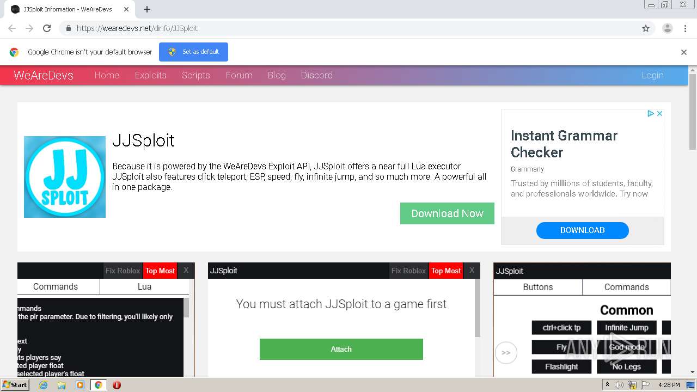Viewport: 697px width, 392px height.
Task: Click the green Attach button
Action: click(x=341, y=349)
